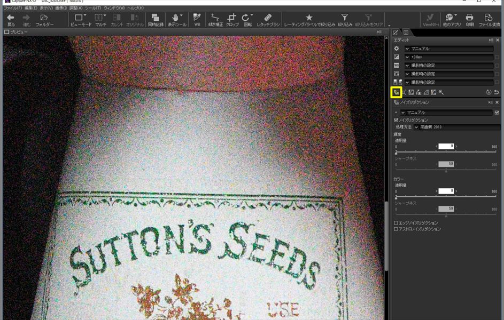504x320 pixels.
Task: Open the マニュアル dropdown in エディット panel
Action: [449, 49]
